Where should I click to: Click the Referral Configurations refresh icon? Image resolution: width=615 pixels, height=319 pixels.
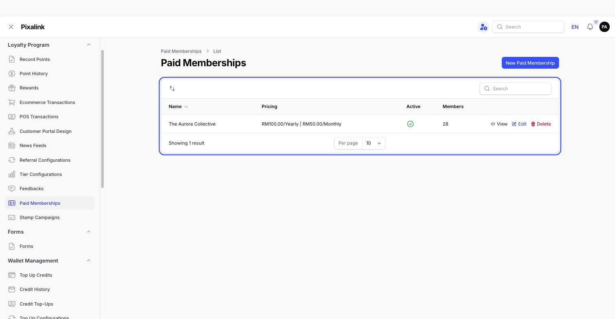tap(12, 160)
